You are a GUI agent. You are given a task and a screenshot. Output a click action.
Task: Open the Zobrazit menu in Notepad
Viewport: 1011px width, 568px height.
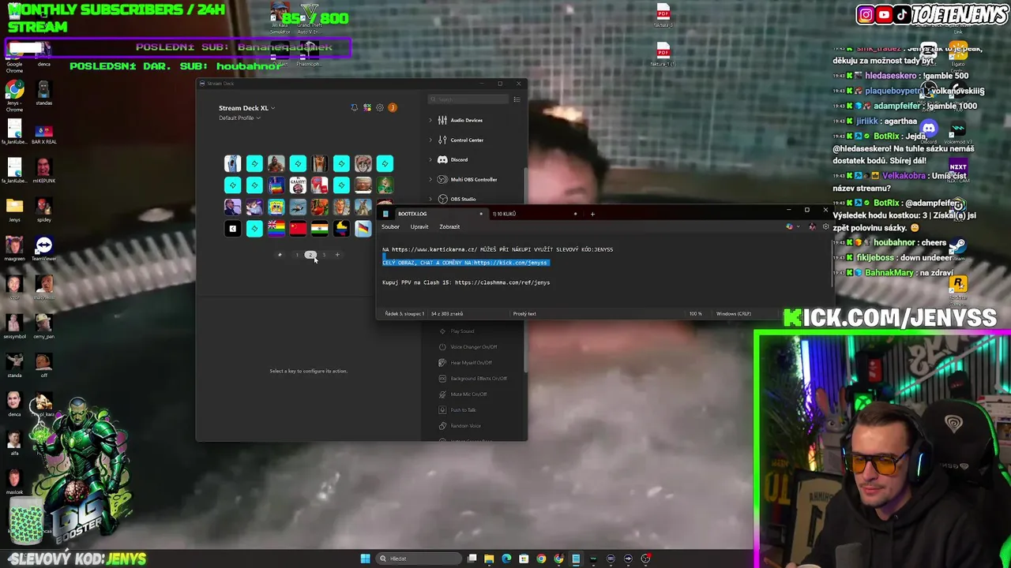449,227
